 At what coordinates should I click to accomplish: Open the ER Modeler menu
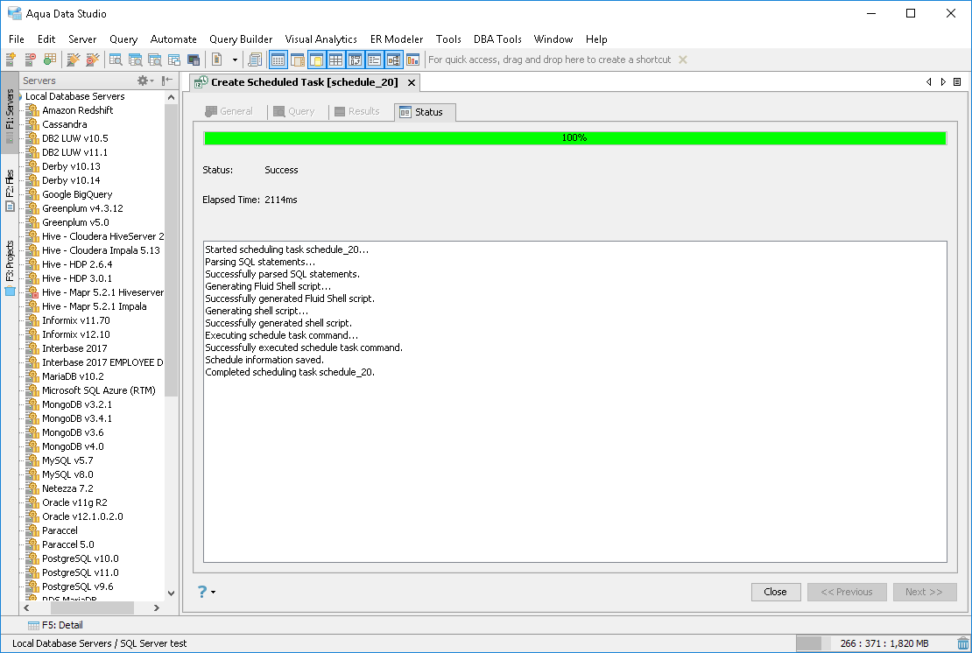tap(397, 39)
